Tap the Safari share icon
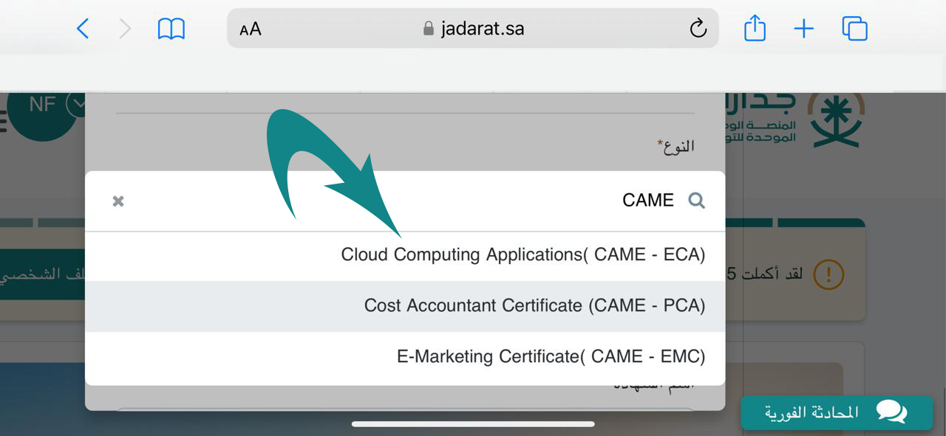946x436 pixels. coord(755,29)
